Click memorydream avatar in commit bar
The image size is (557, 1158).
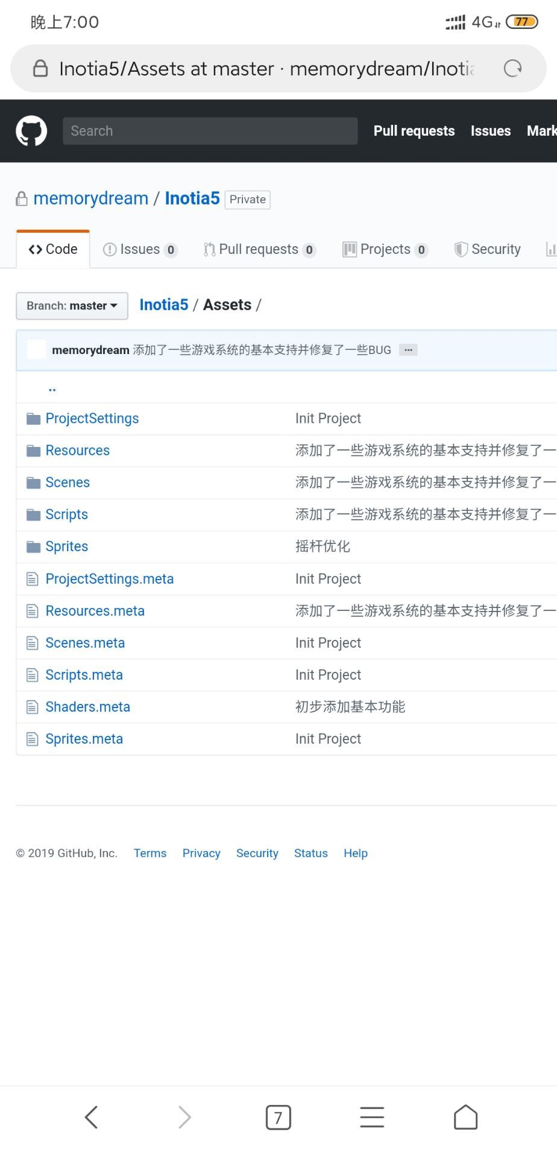tap(36, 350)
